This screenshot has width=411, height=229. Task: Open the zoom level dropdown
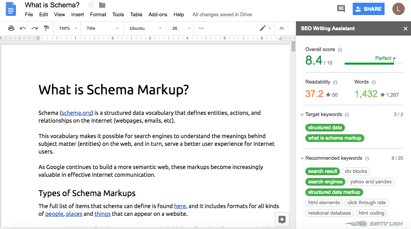click(x=68, y=28)
